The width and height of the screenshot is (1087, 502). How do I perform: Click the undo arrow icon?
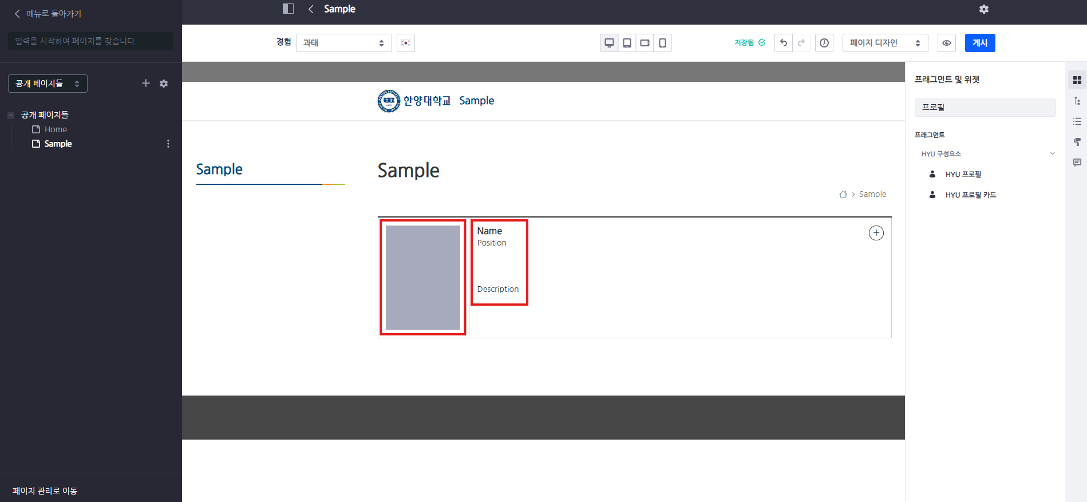tap(784, 43)
